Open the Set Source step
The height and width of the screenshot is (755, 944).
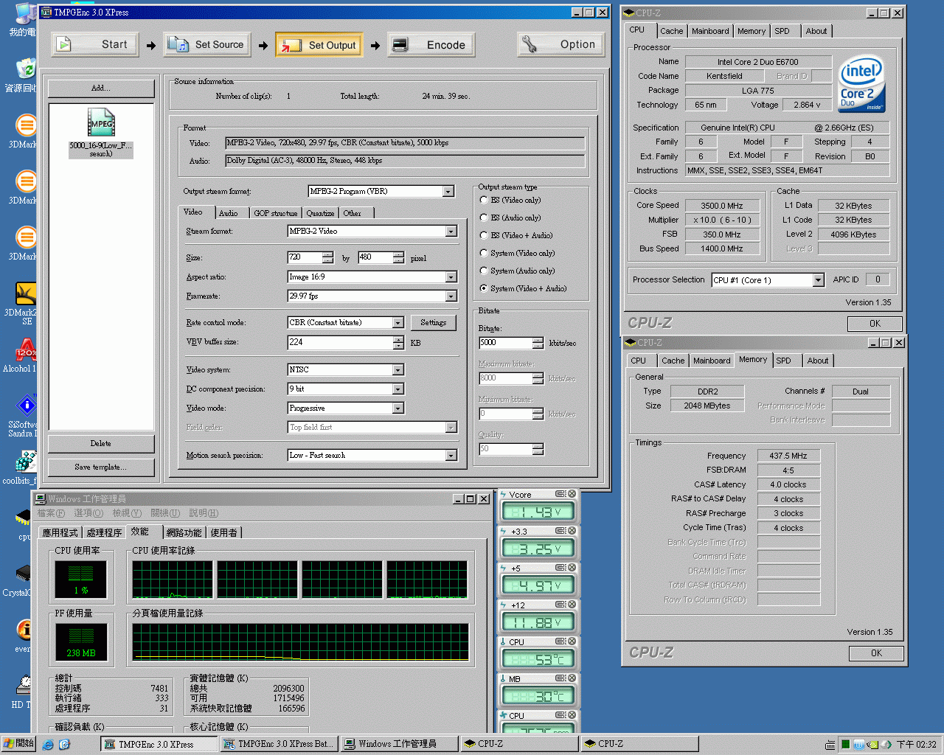pyautogui.click(x=206, y=44)
